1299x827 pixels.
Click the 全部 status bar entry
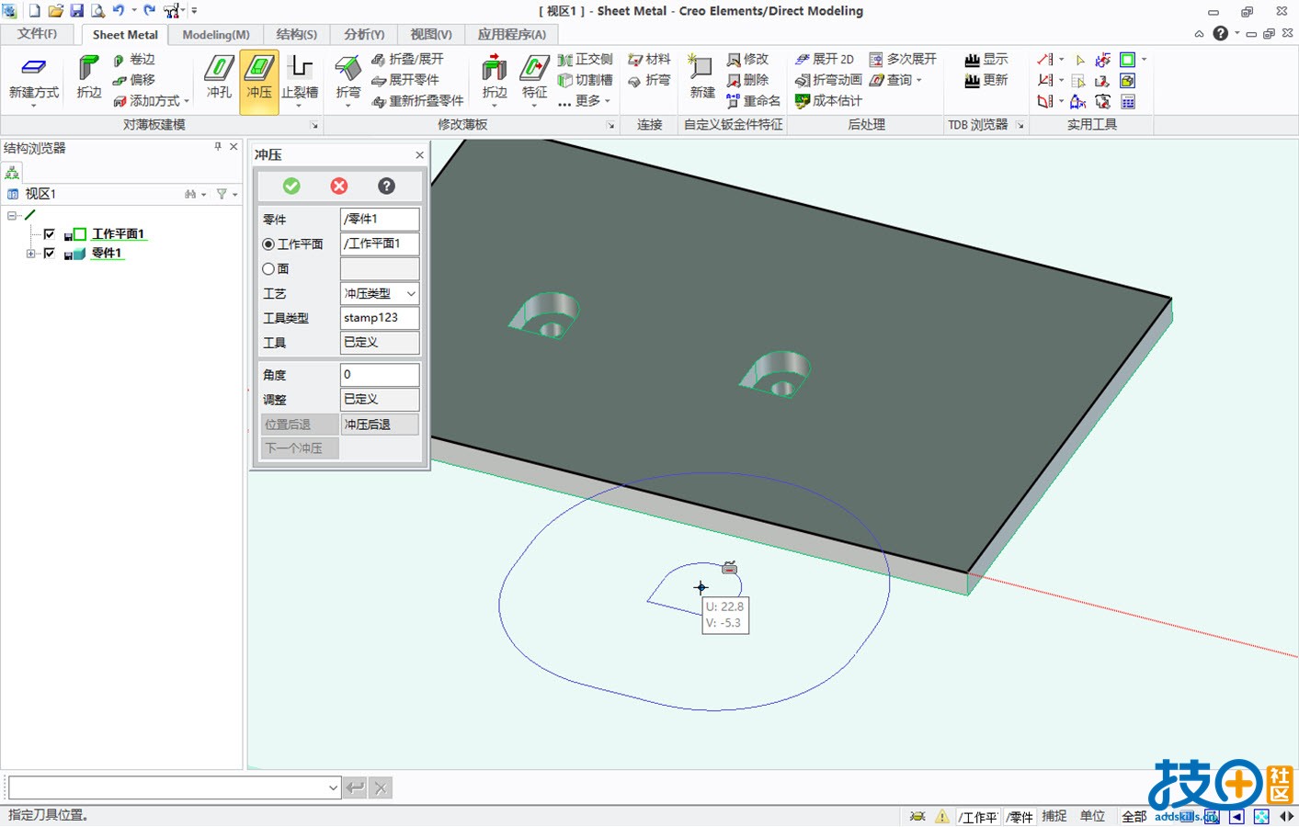pyautogui.click(x=1134, y=816)
